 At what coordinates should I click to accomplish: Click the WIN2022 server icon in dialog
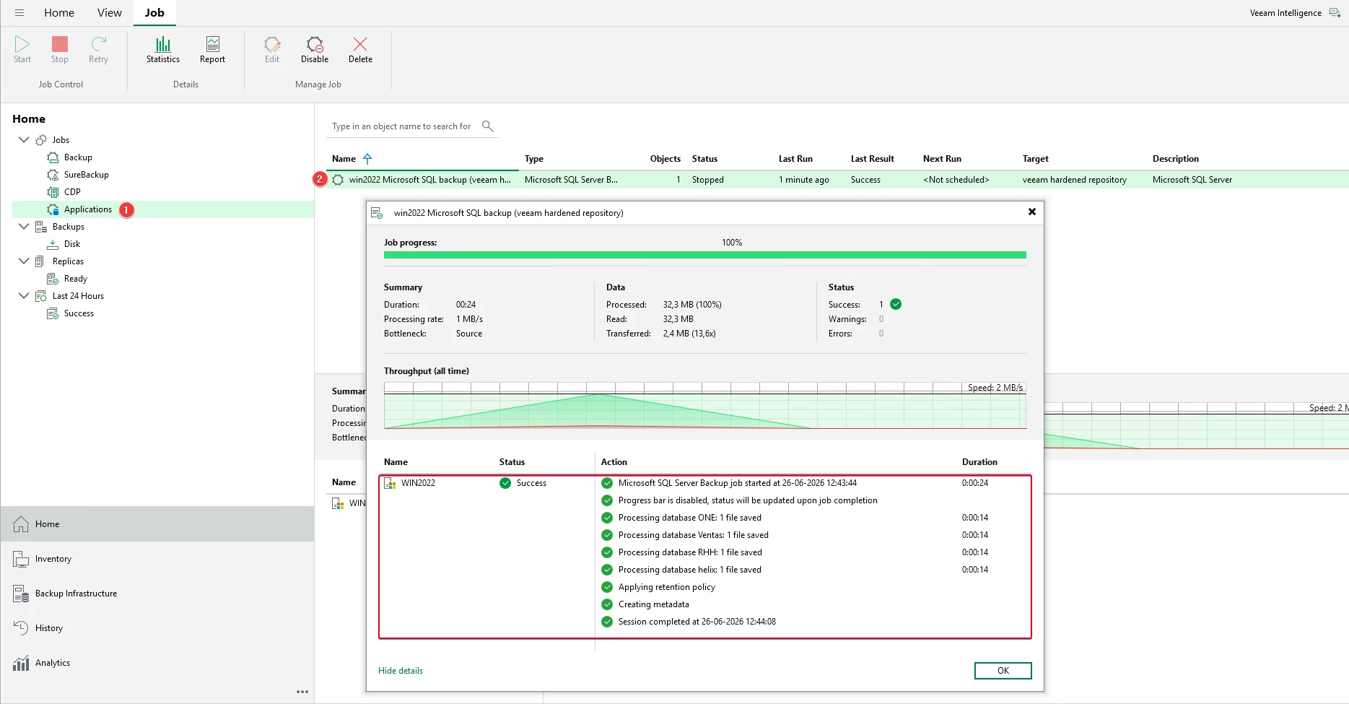(390, 483)
